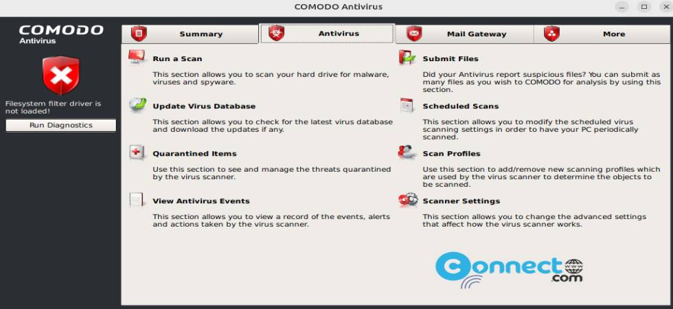Screen dimensions: 673x309
Task: Switch to the Summary tab
Action: [x=190, y=34]
